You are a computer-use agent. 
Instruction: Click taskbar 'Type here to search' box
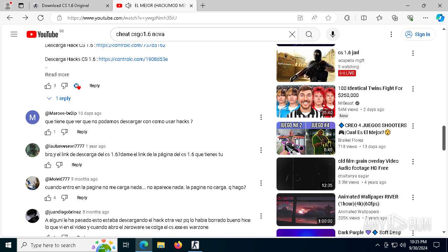(67, 245)
